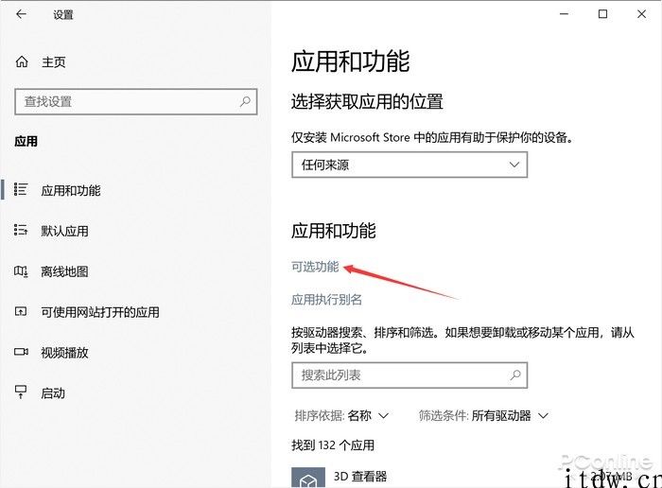Viewport: 662px width, 488px height.
Task: Focus the 搜索此列表 search field
Action: pos(409,375)
